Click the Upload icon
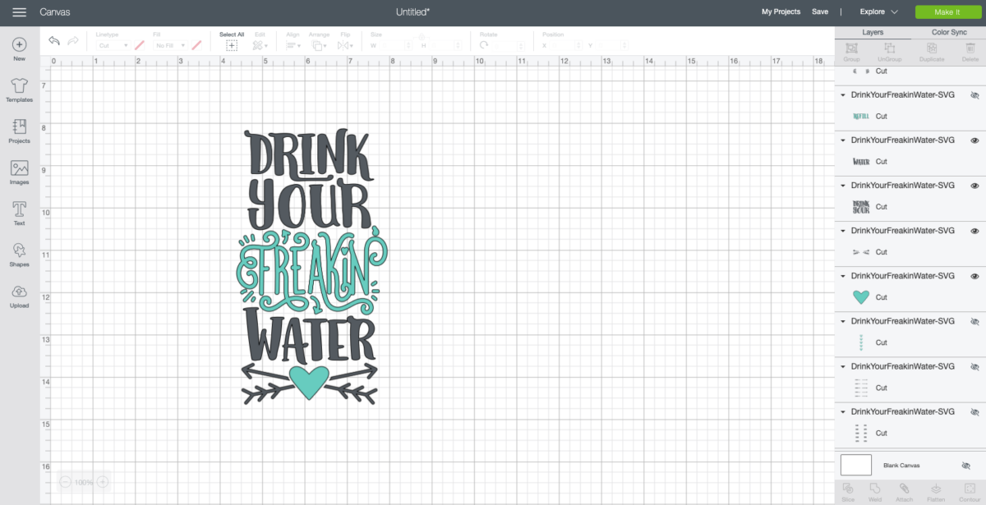The width and height of the screenshot is (986, 505). click(19, 292)
